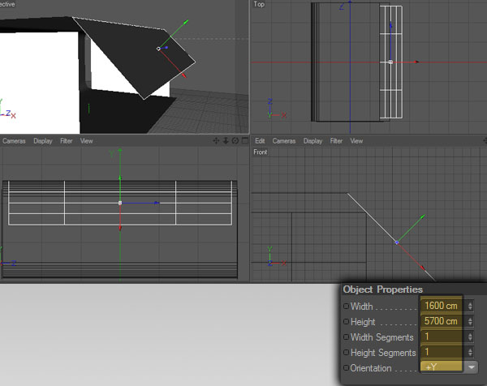Click blue Z axis arrowhead on plane in Top view

pos(390,26)
